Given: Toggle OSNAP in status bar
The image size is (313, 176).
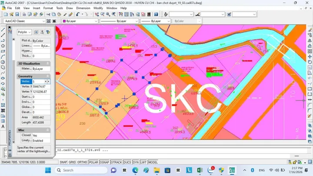Looking at the screenshot, I should coord(104,162).
